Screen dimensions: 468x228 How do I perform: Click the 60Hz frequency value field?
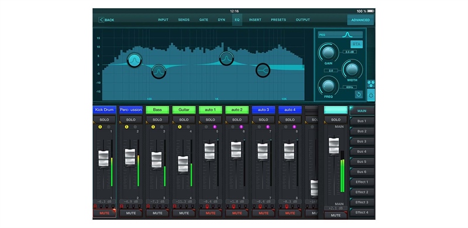(349, 87)
